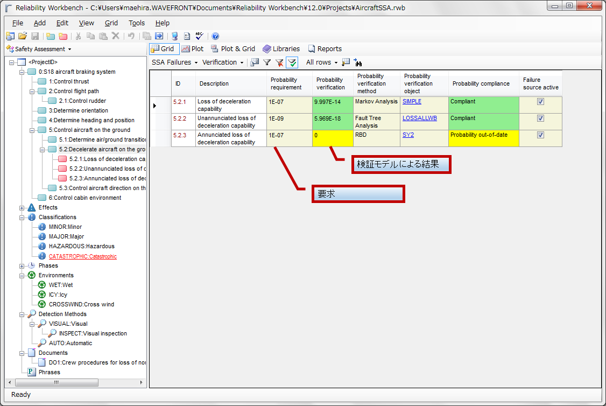Screen dimensions: 606x406
Task: Select 5.2.1:Loss of deceleration tree item
Action: (x=107, y=159)
